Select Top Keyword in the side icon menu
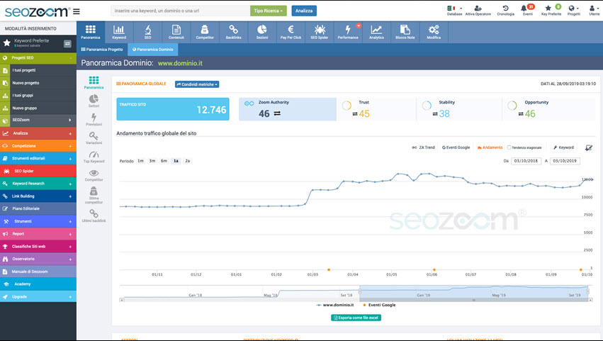603x341 pixels. 94,156
